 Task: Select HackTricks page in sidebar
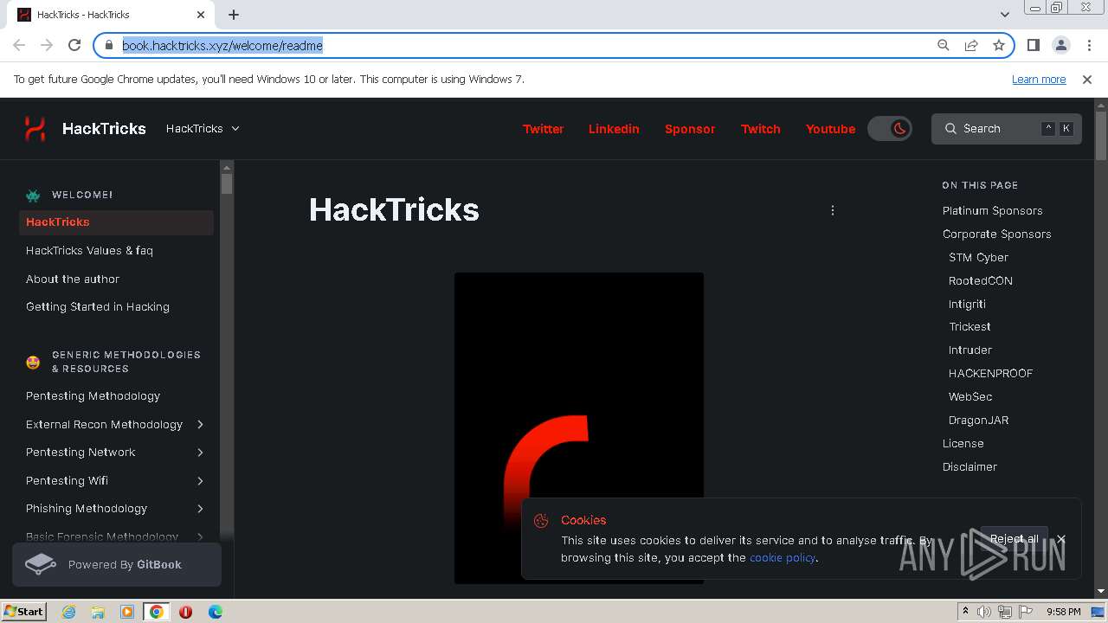pyautogui.click(x=116, y=222)
